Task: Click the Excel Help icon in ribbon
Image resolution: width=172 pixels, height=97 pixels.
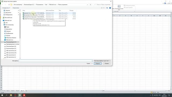Action: (x=165, y=3)
